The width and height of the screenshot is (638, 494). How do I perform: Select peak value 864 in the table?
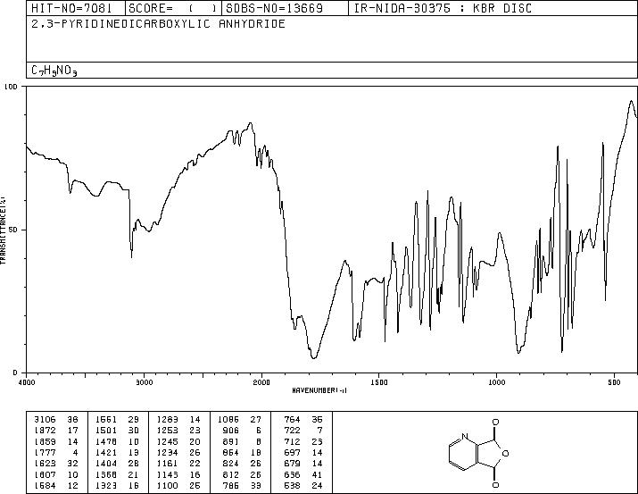[231, 452]
